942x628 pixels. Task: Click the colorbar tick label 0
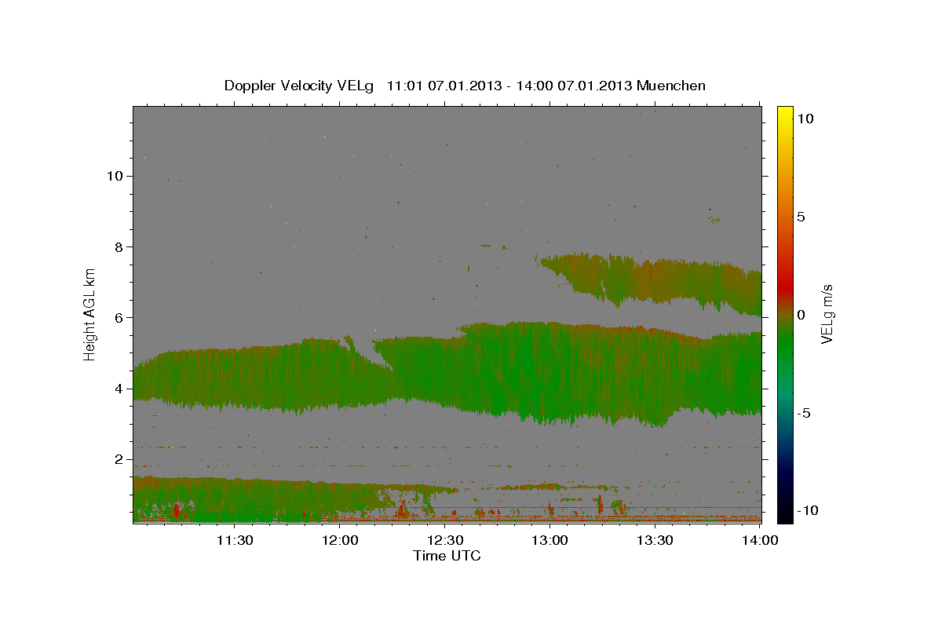coord(801,315)
